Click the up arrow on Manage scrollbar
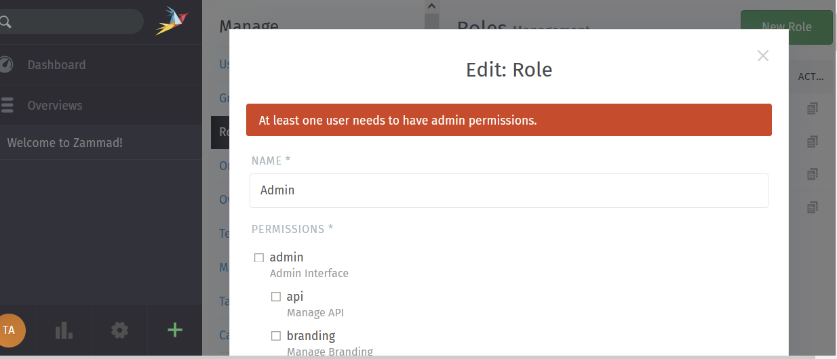The width and height of the screenshot is (837, 359). tap(431, 6)
